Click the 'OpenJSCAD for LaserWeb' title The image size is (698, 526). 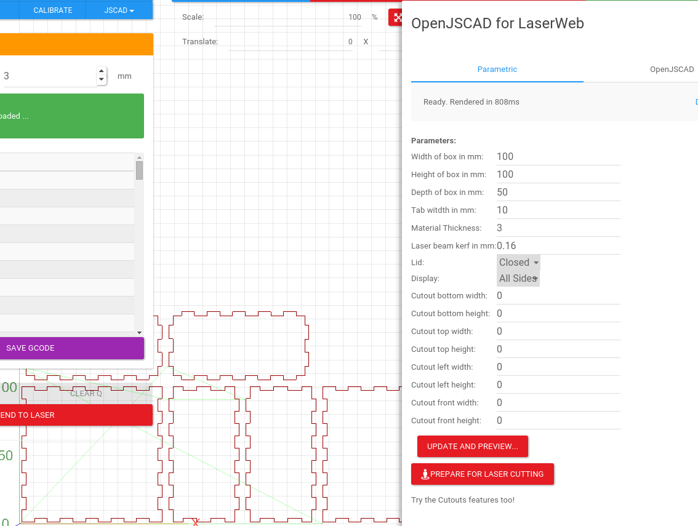tap(497, 23)
